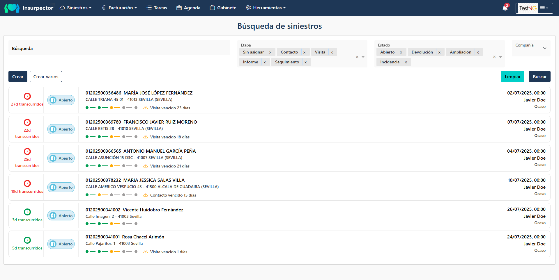This screenshot has height=280, width=559.
Task: Click green clock icon for 3d transcurridos
Action: click(x=27, y=212)
